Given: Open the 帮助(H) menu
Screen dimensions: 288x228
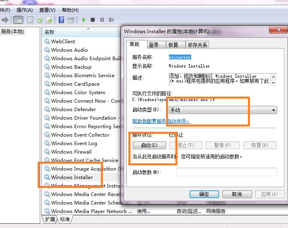Looking at the screenshot, I should tap(70, 10).
